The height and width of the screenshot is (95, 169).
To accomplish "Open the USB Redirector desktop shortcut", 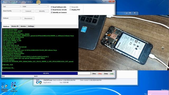I will [x=14, y=87].
